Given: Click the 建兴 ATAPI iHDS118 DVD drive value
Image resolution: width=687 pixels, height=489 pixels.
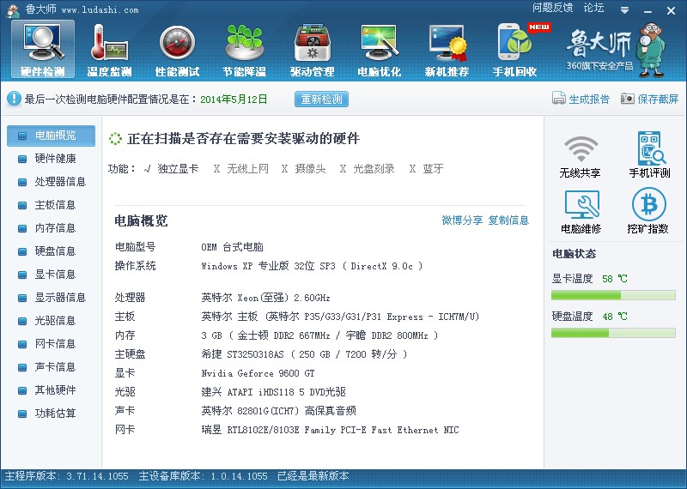Looking at the screenshot, I should click(273, 392).
